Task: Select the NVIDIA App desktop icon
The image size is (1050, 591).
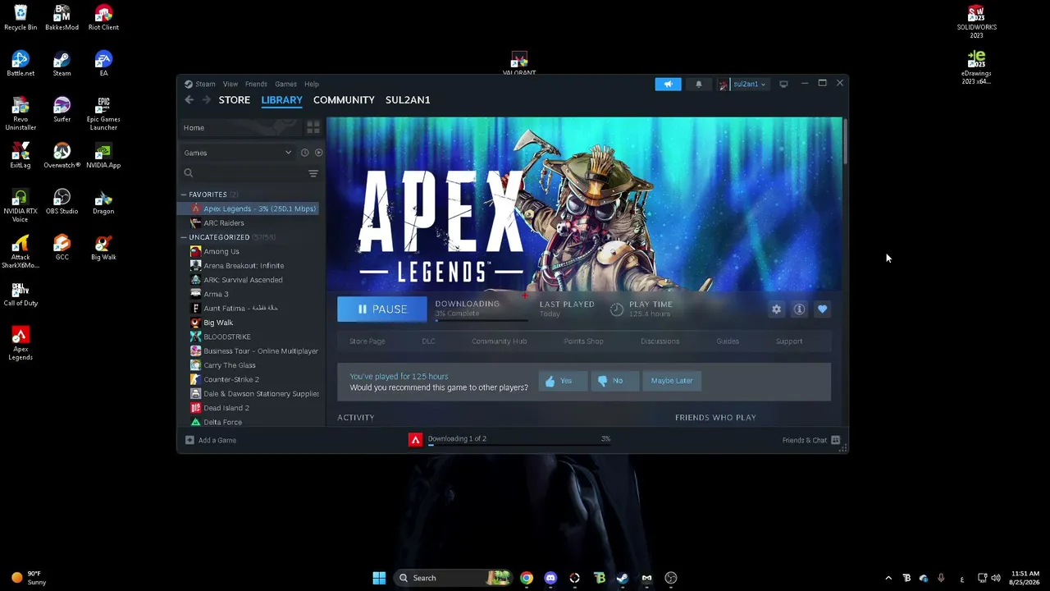Action: point(103,156)
